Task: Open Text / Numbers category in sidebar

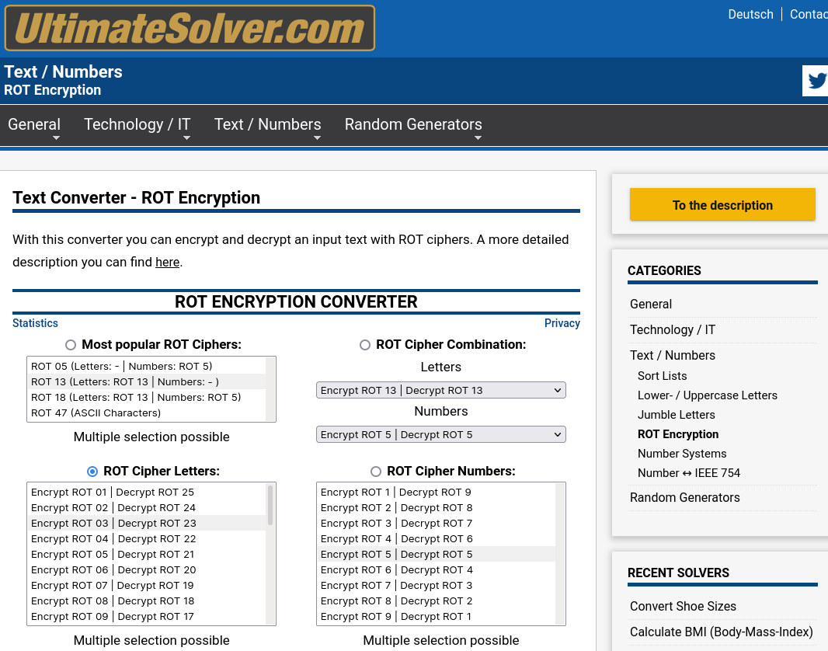Action: coord(672,355)
